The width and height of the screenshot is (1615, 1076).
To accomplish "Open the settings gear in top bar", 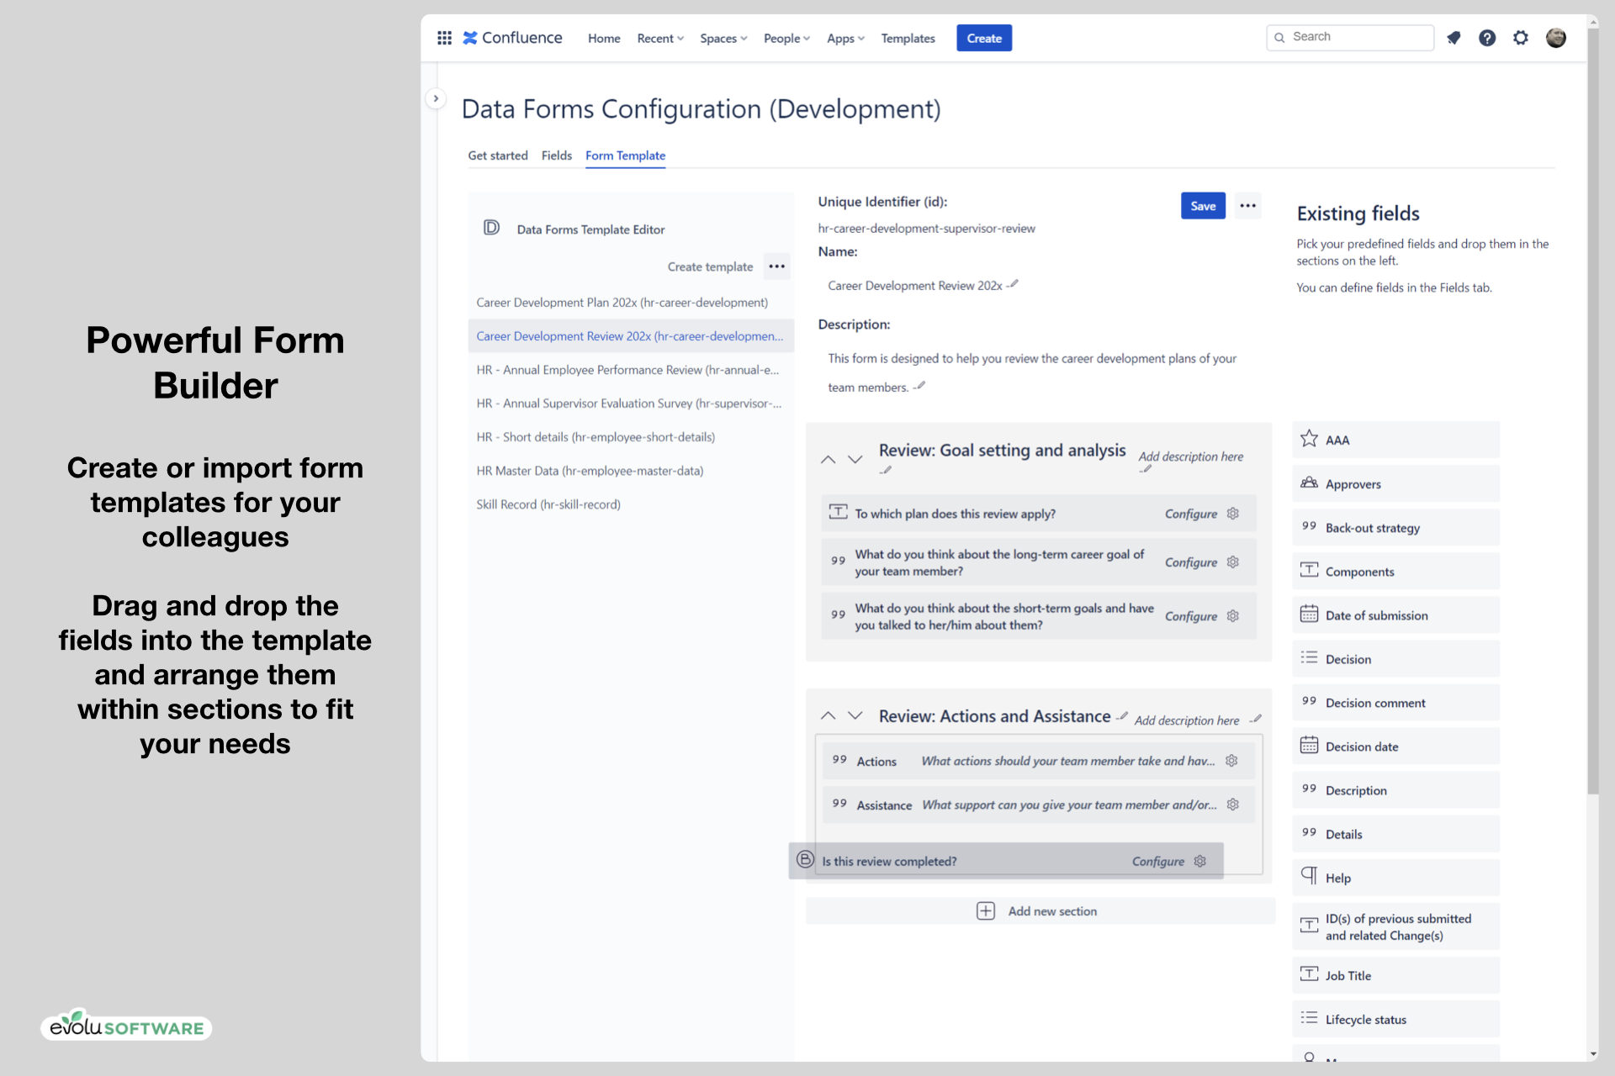I will click(1521, 38).
